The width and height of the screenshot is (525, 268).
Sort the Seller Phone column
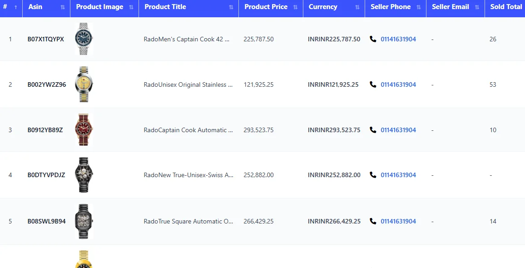point(418,7)
